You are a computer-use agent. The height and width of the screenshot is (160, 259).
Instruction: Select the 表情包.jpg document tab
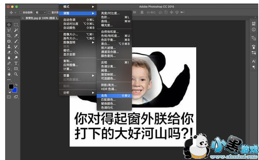[41, 18]
